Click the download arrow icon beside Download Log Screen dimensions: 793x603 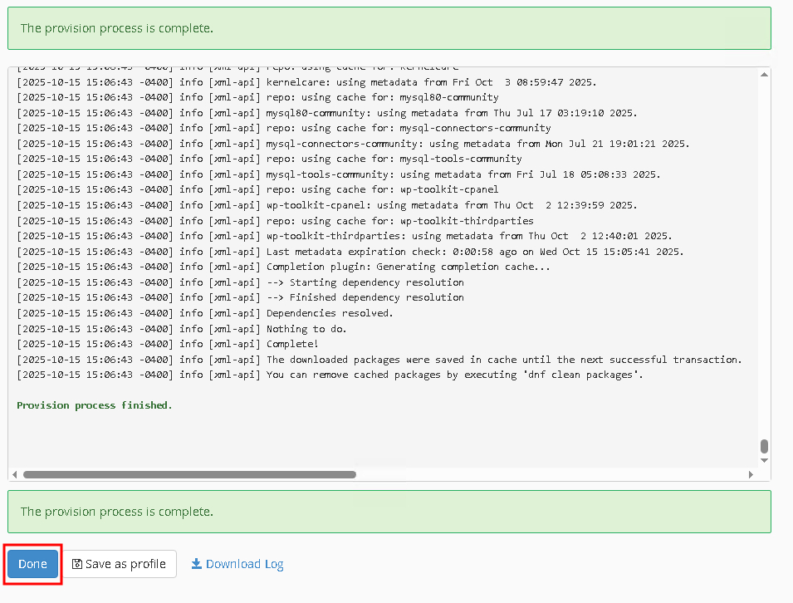(x=197, y=564)
